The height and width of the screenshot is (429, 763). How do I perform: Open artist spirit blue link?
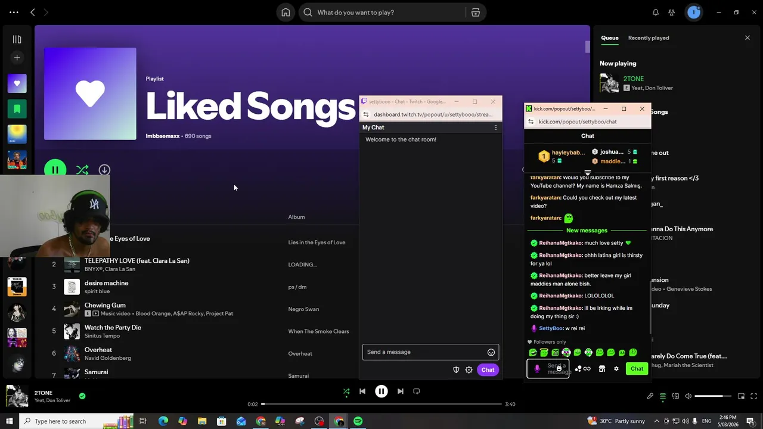click(97, 291)
